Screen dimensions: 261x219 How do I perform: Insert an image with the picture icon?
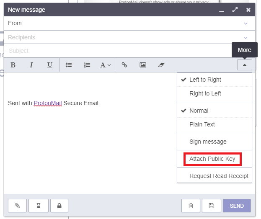coord(143,65)
